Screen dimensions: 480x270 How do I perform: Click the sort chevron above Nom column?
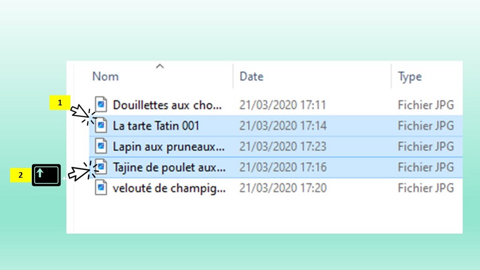tap(160, 66)
